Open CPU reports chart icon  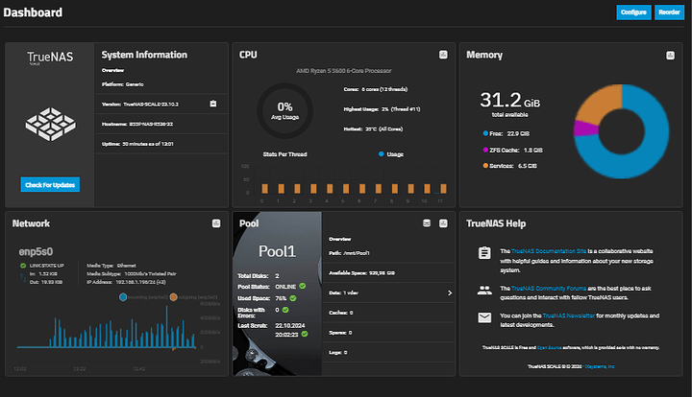coord(442,55)
